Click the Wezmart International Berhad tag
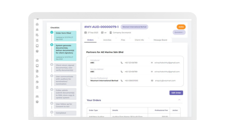The image size is (225, 120). [134, 27]
